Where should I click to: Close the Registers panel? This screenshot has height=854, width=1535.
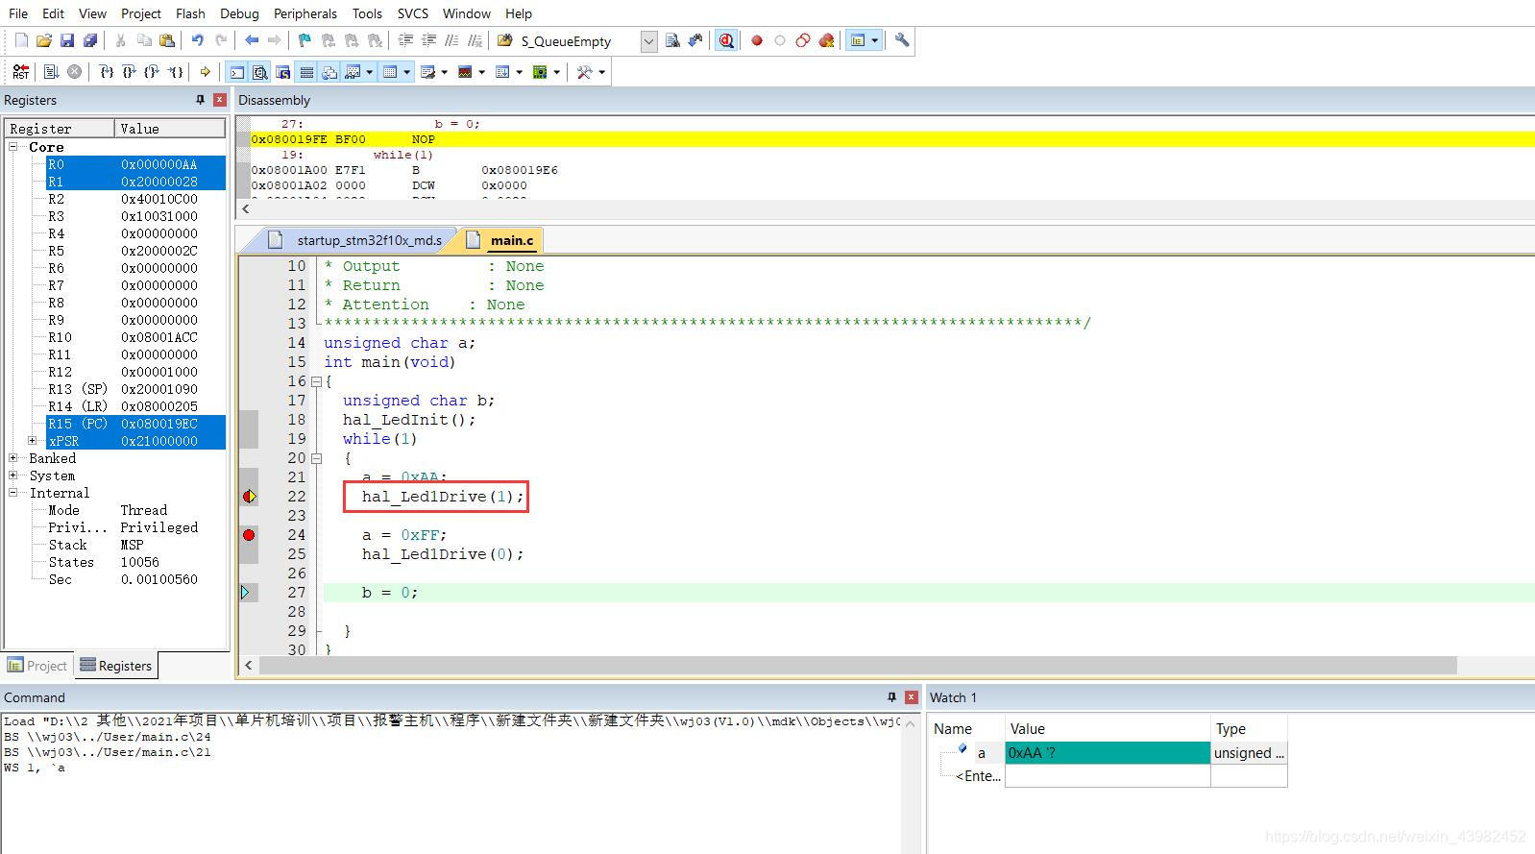point(220,100)
